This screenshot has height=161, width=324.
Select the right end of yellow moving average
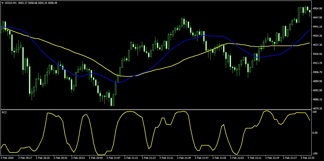[310, 43]
